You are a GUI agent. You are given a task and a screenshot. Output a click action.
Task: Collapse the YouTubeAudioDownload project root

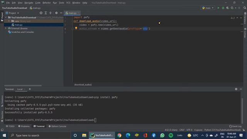click(x=6, y=17)
